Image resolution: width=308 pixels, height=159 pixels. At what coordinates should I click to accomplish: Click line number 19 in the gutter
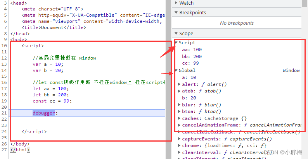point(4,101)
